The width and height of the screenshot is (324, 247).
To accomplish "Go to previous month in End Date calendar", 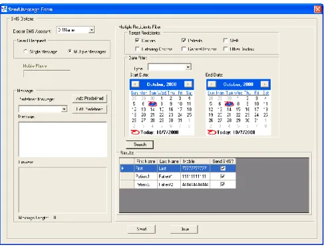I will point(212,84).
